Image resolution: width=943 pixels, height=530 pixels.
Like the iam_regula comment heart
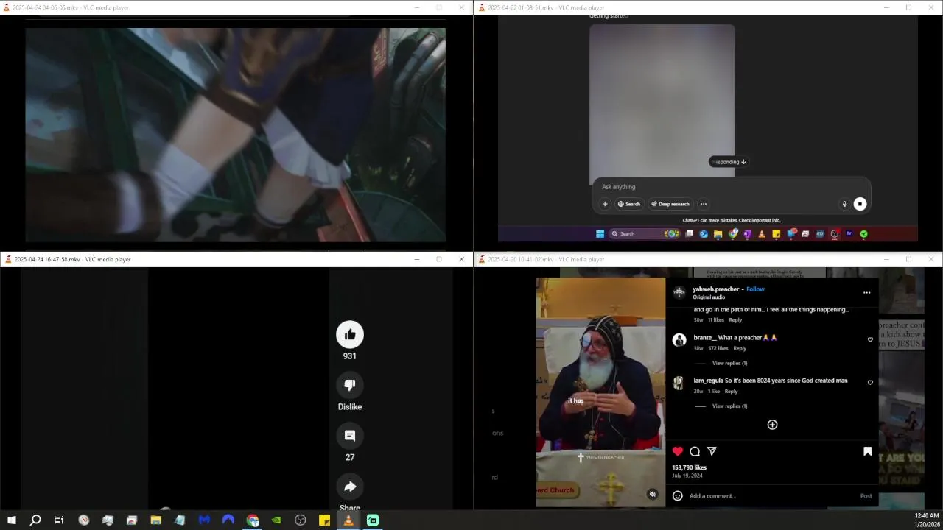point(870,383)
